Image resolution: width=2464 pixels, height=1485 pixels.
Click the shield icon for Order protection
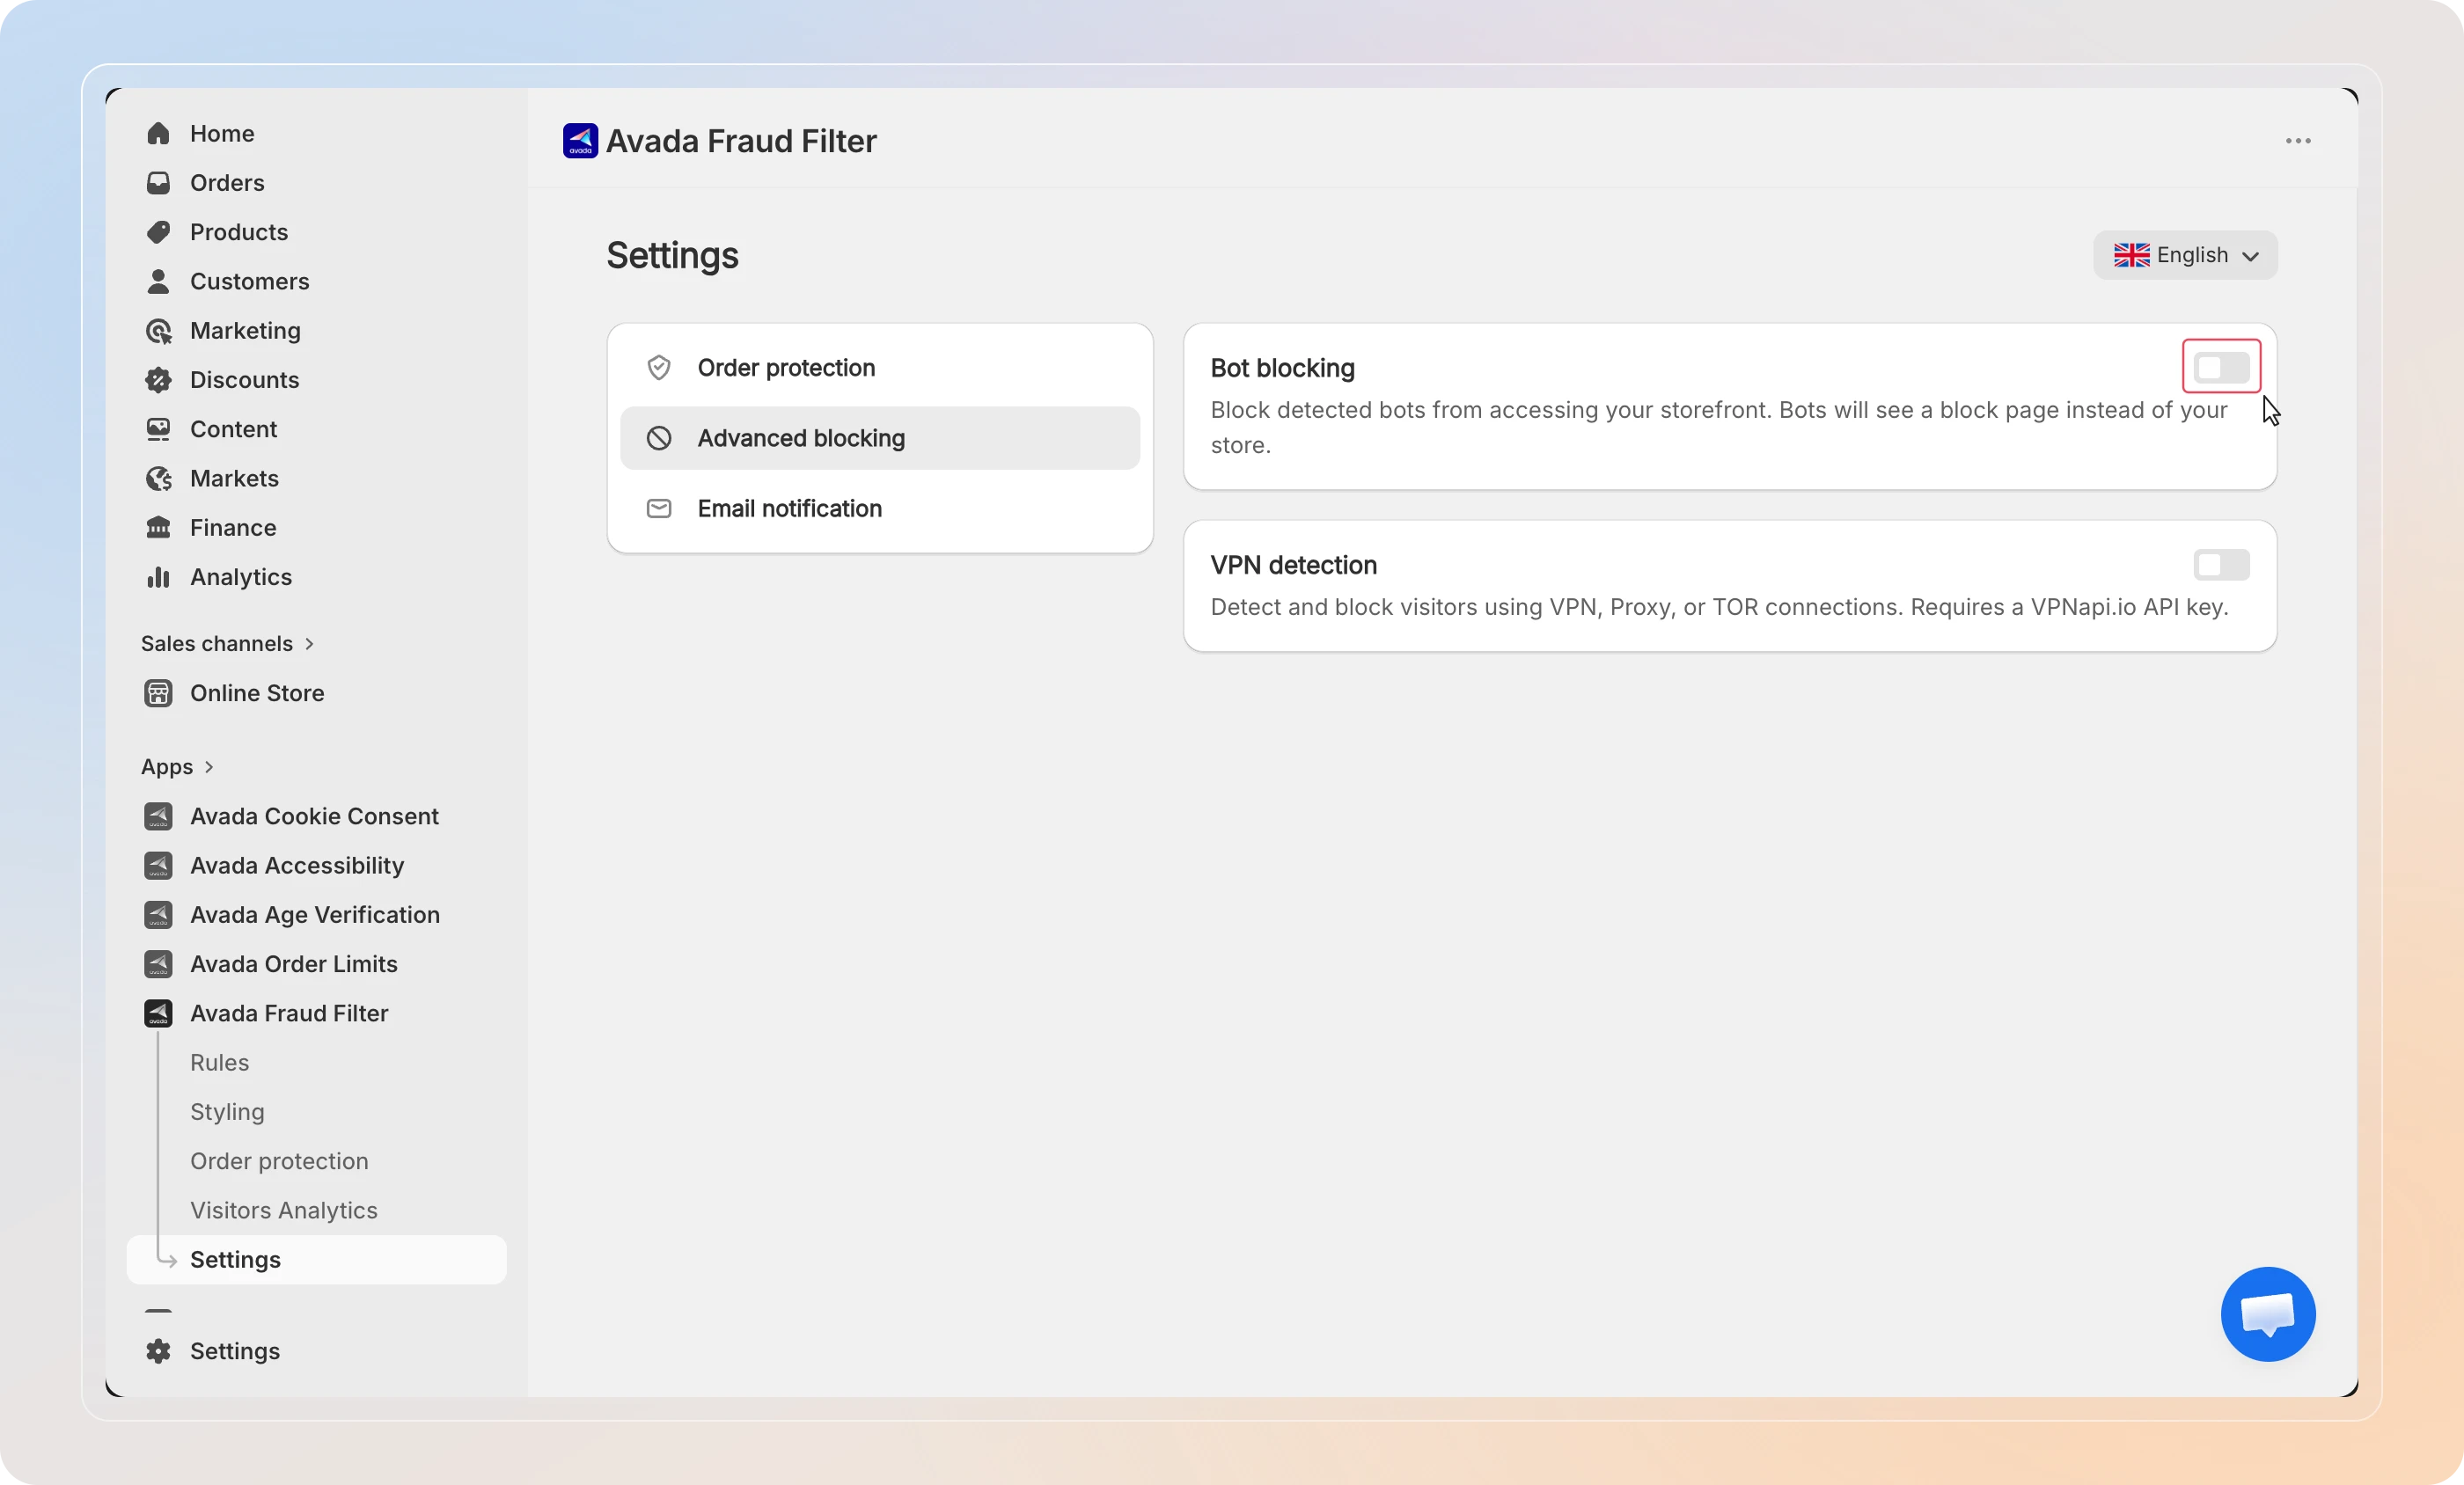pyautogui.click(x=659, y=368)
